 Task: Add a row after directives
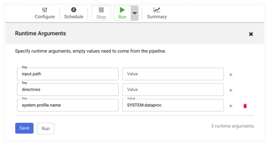(231, 90)
